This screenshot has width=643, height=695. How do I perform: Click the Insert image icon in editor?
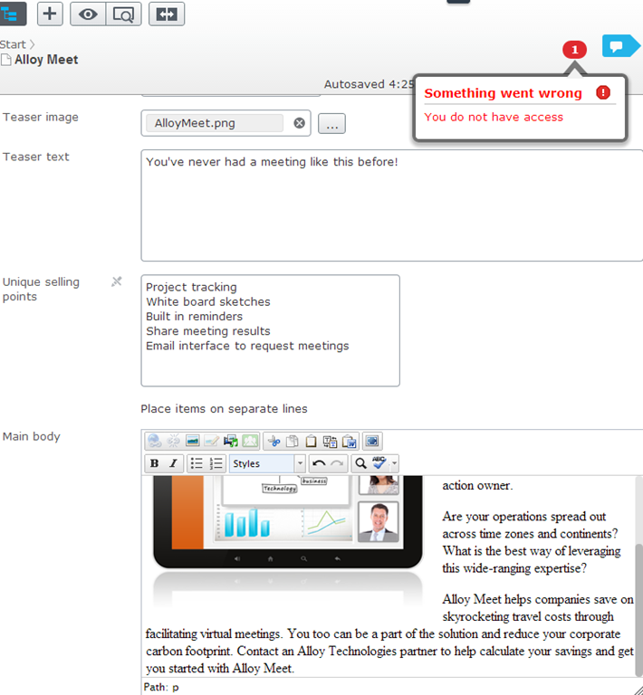tap(193, 442)
